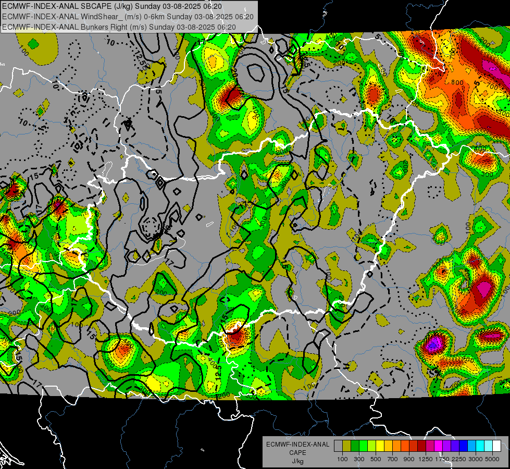Click the Bunkers Right (m/s) title line
The image size is (510, 469).
tap(119, 27)
